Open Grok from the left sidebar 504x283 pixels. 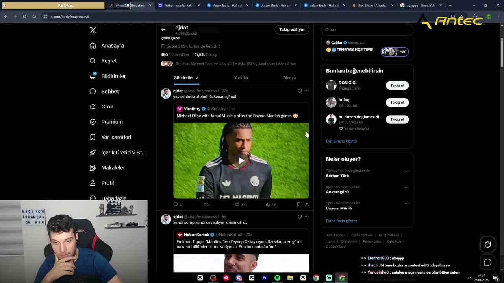(x=101, y=107)
